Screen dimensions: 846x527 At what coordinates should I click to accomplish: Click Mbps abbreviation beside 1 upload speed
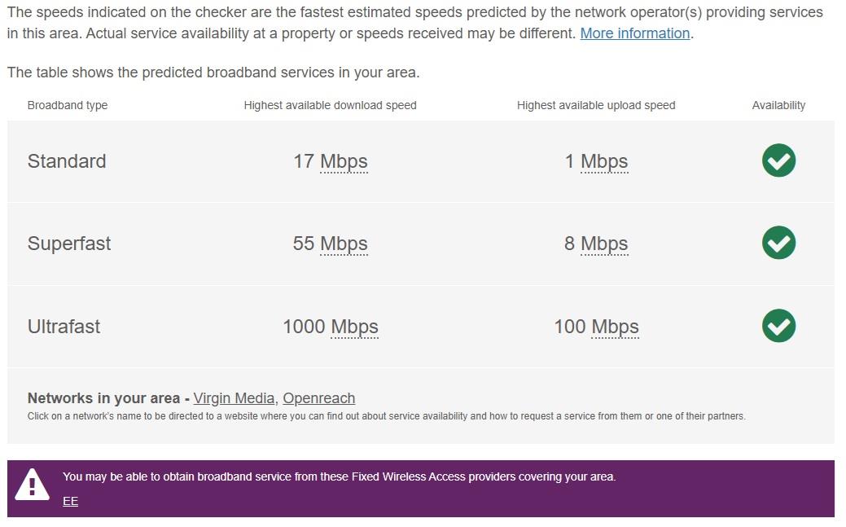604,161
